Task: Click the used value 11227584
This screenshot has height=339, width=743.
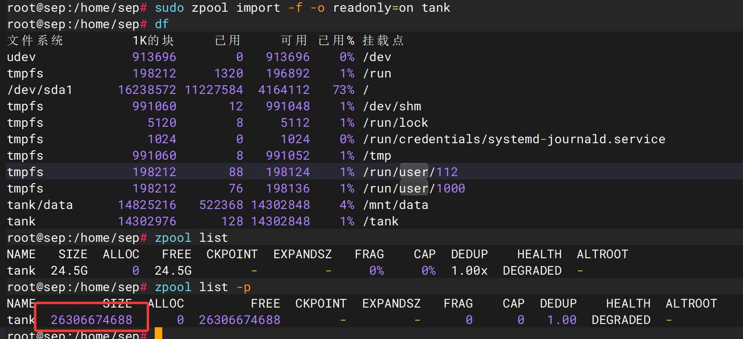Action: (x=214, y=90)
